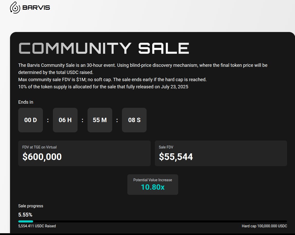Click the 'FDV at TGE on Virtual' label
The width and height of the screenshot is (295, 235).
coord(40,147)
